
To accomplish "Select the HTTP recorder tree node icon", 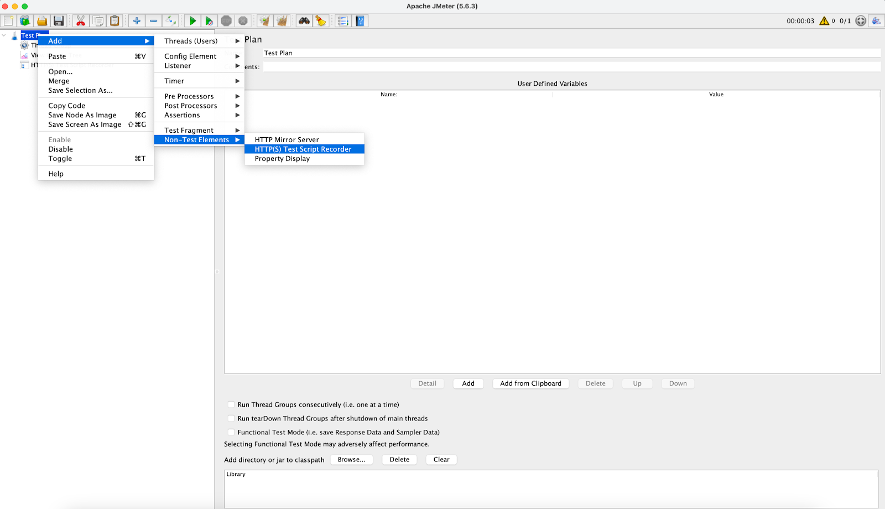I will click(x=24, y=65).
